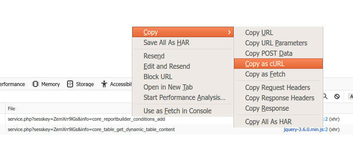The width and height of the screenshot is (353, 157).
Task: Open the Accessibility panel icon
Action: (x=104, y=84)
